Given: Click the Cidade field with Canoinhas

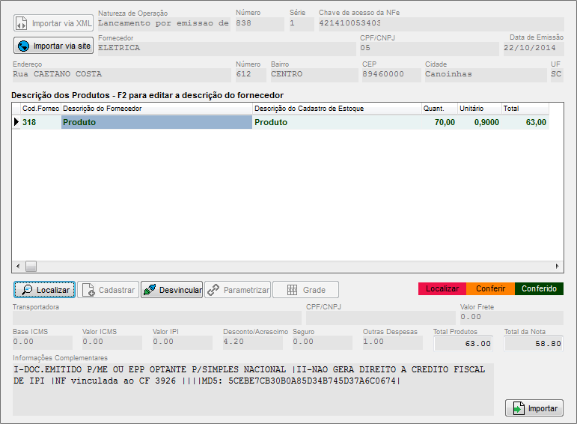Looking at the screenshot, I should click(x=486, y=75).
